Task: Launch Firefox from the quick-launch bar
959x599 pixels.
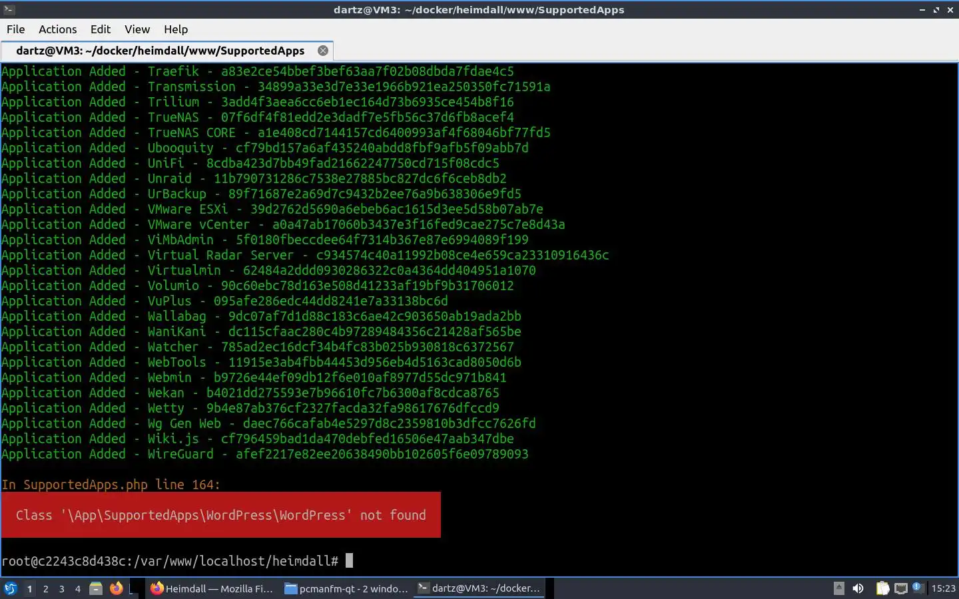Action: 116,588
